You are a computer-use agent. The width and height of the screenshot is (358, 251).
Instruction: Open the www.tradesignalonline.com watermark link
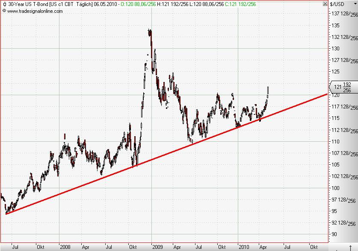coord(35,11)
